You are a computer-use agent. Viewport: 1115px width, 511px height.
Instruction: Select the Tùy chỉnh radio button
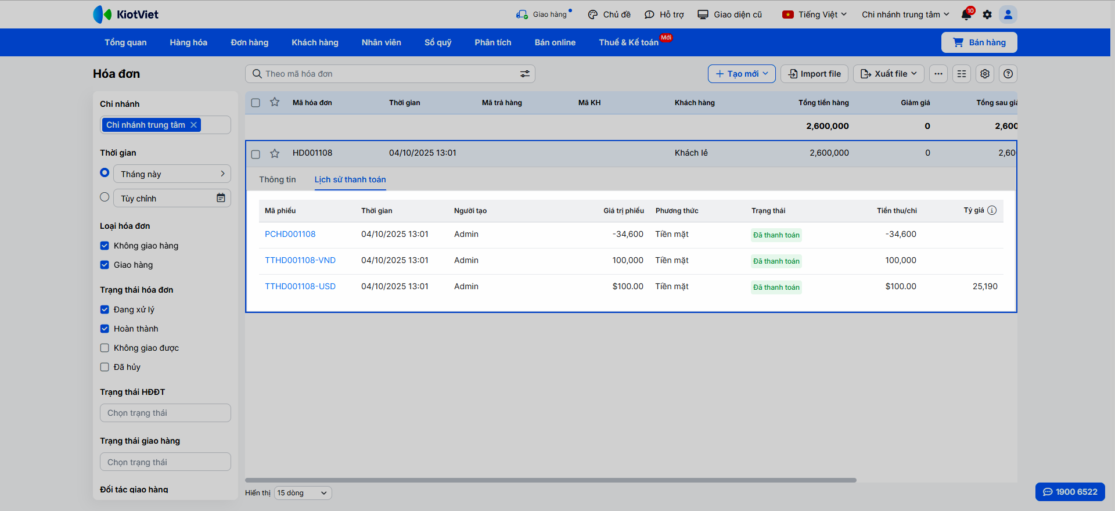[x=105, y=197]
